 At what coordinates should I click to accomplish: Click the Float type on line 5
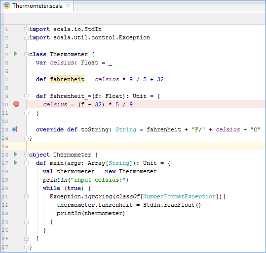click(90, 63)
